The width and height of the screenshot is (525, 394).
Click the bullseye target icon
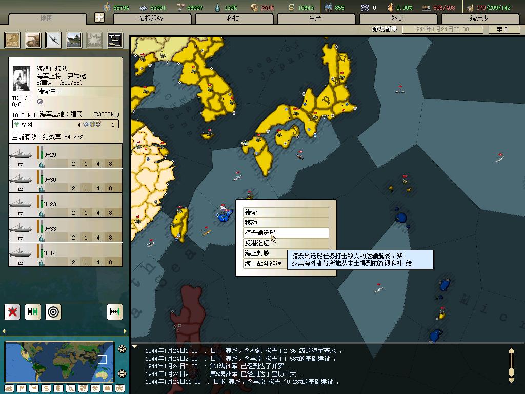(x=53, y=311)
